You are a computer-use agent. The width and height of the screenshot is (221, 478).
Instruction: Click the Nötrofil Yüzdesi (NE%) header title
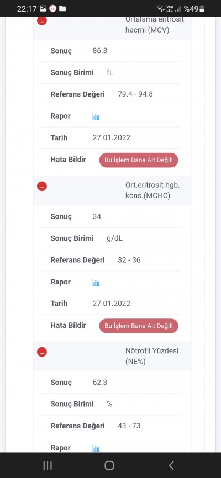152,356
